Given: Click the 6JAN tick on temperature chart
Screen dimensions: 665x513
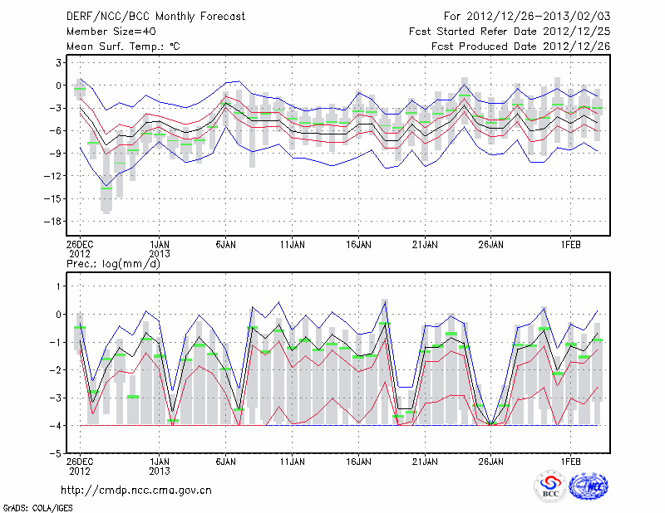Looking at the screenshot, I should tap(225, 245).
